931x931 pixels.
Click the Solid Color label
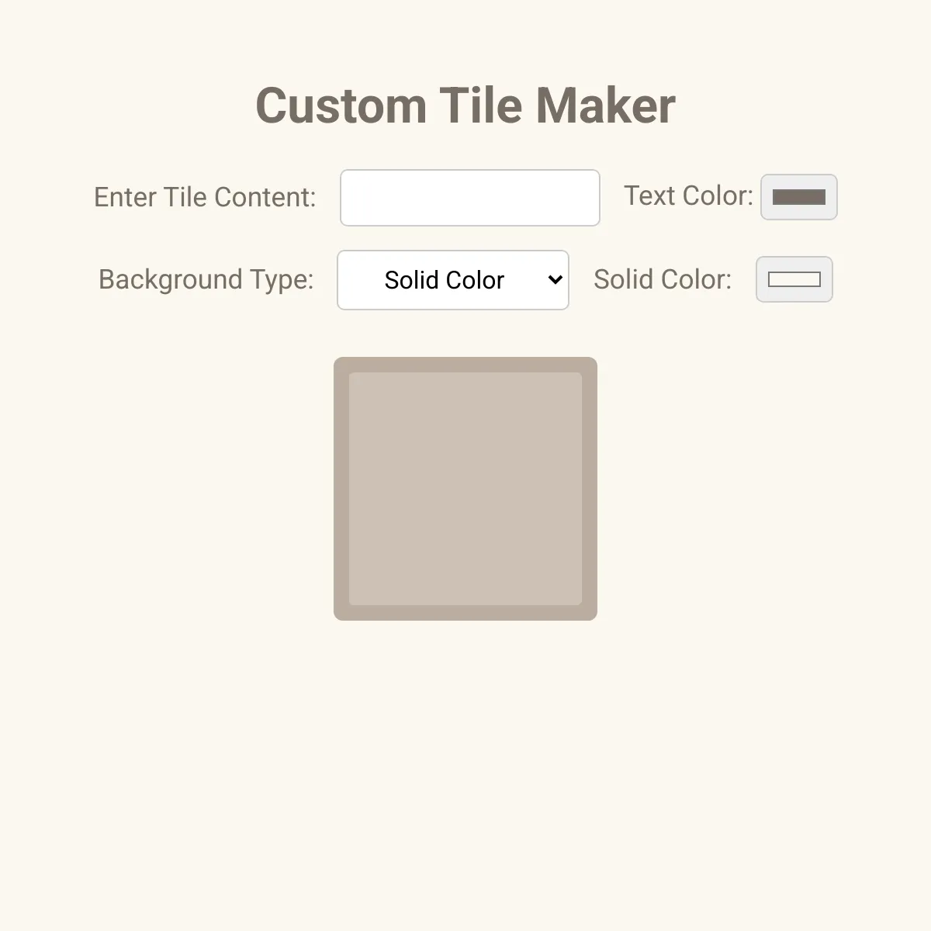(x=663, y=279)
